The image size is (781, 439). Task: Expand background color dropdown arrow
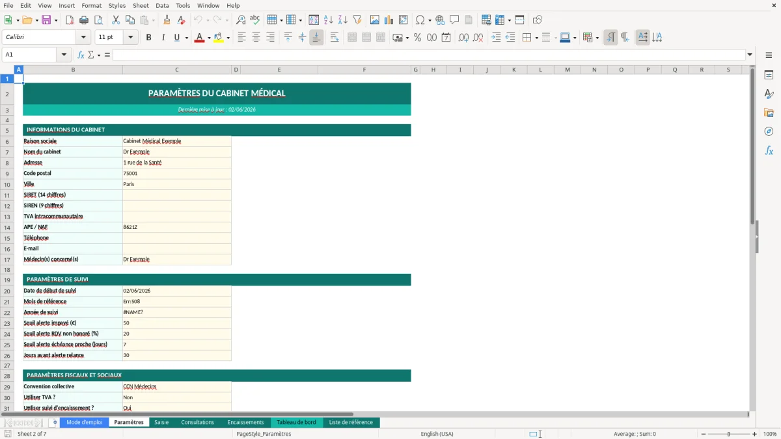tap(228, 38)
